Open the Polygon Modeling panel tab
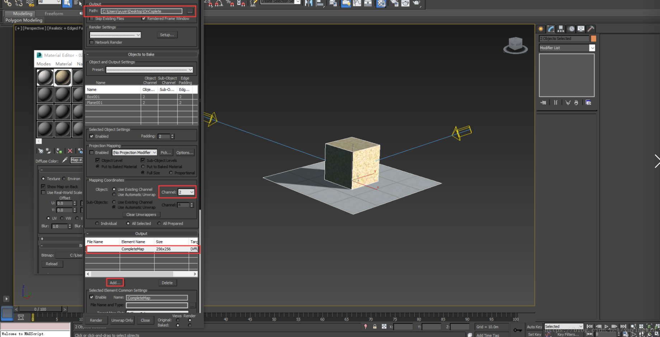 click(24, 20)
